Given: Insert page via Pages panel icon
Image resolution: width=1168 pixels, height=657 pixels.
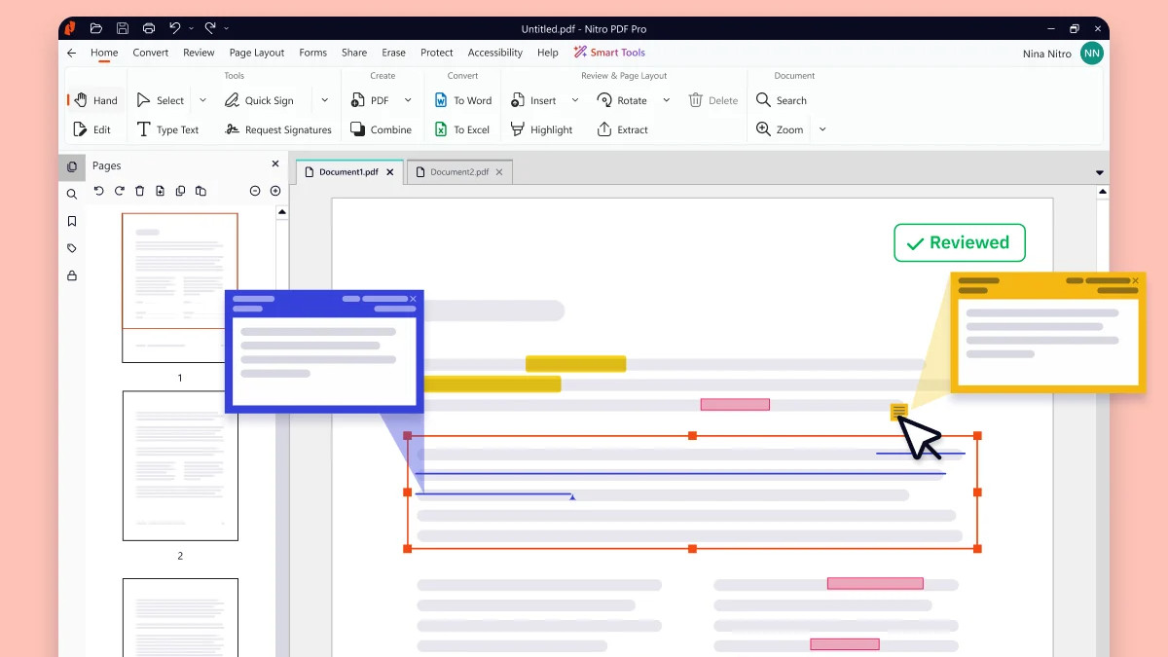Looking at the screenshot, I should click(160, 191).
